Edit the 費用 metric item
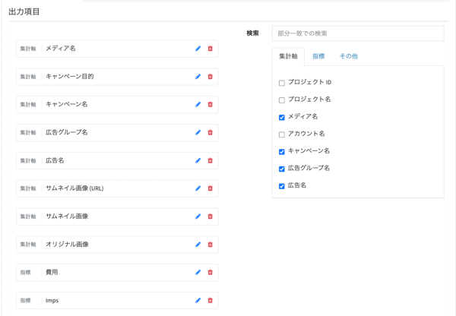 click(x=198, y=273)
